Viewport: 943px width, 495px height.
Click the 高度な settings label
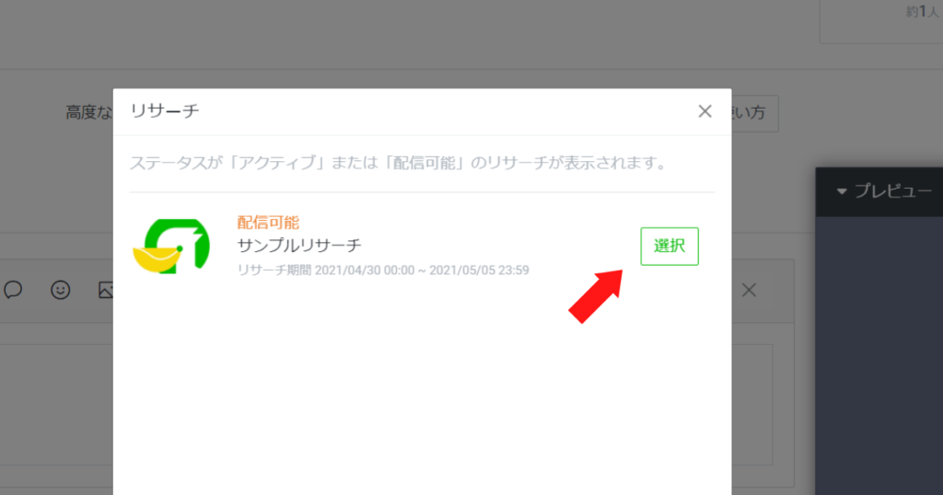point(89,112)
